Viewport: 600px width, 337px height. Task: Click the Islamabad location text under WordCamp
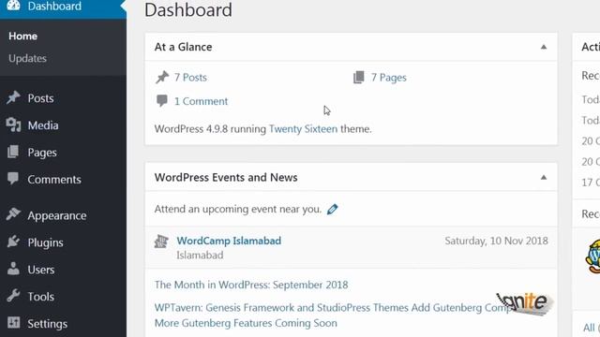point(200,256)
